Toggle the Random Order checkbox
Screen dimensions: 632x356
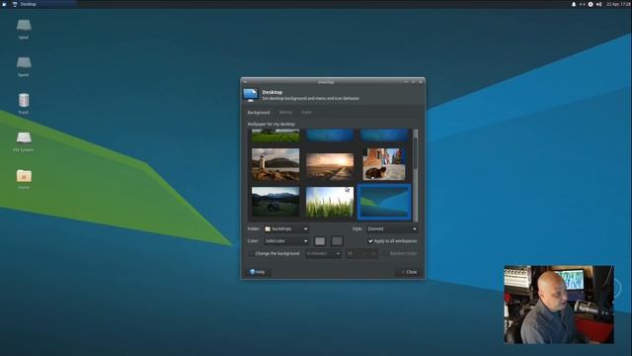(x=386, y=253)
